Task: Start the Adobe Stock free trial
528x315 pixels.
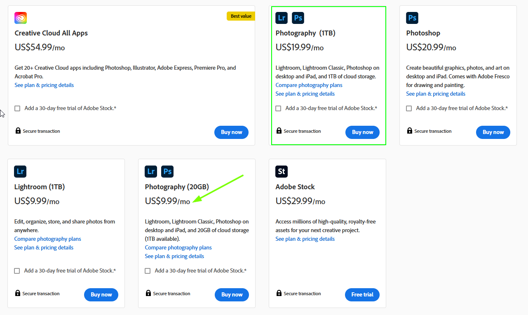Action: [x=362, y=294]
